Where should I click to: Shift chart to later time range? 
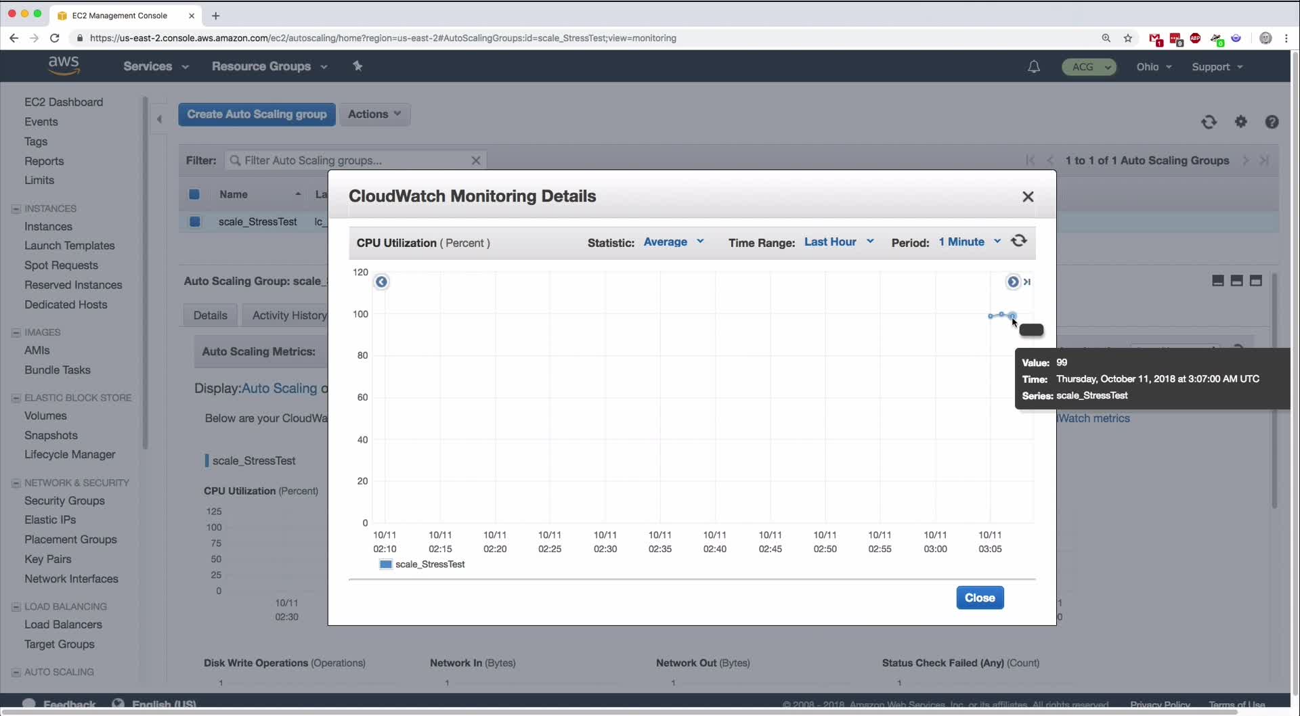tap(1012, 282)
